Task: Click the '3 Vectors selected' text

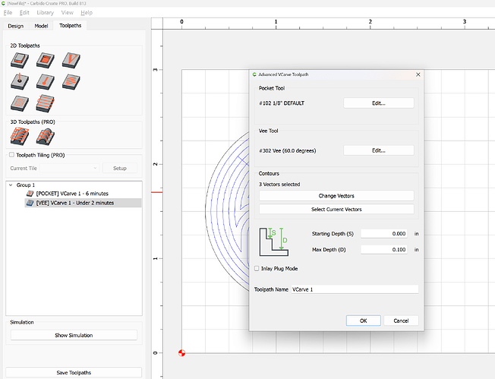Action: [279, 184]
